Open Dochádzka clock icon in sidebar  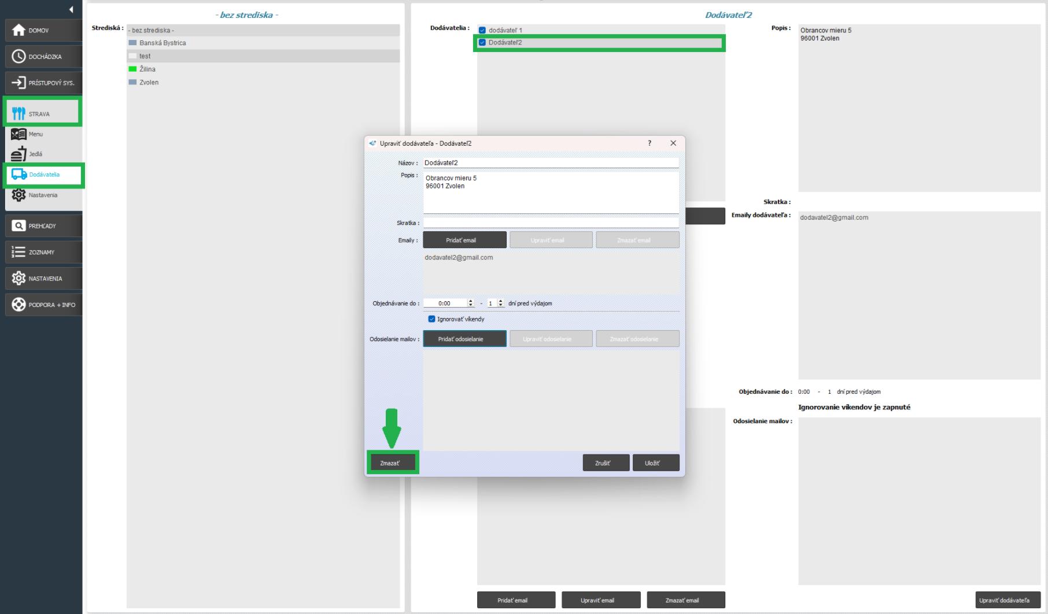coord(19,57)
